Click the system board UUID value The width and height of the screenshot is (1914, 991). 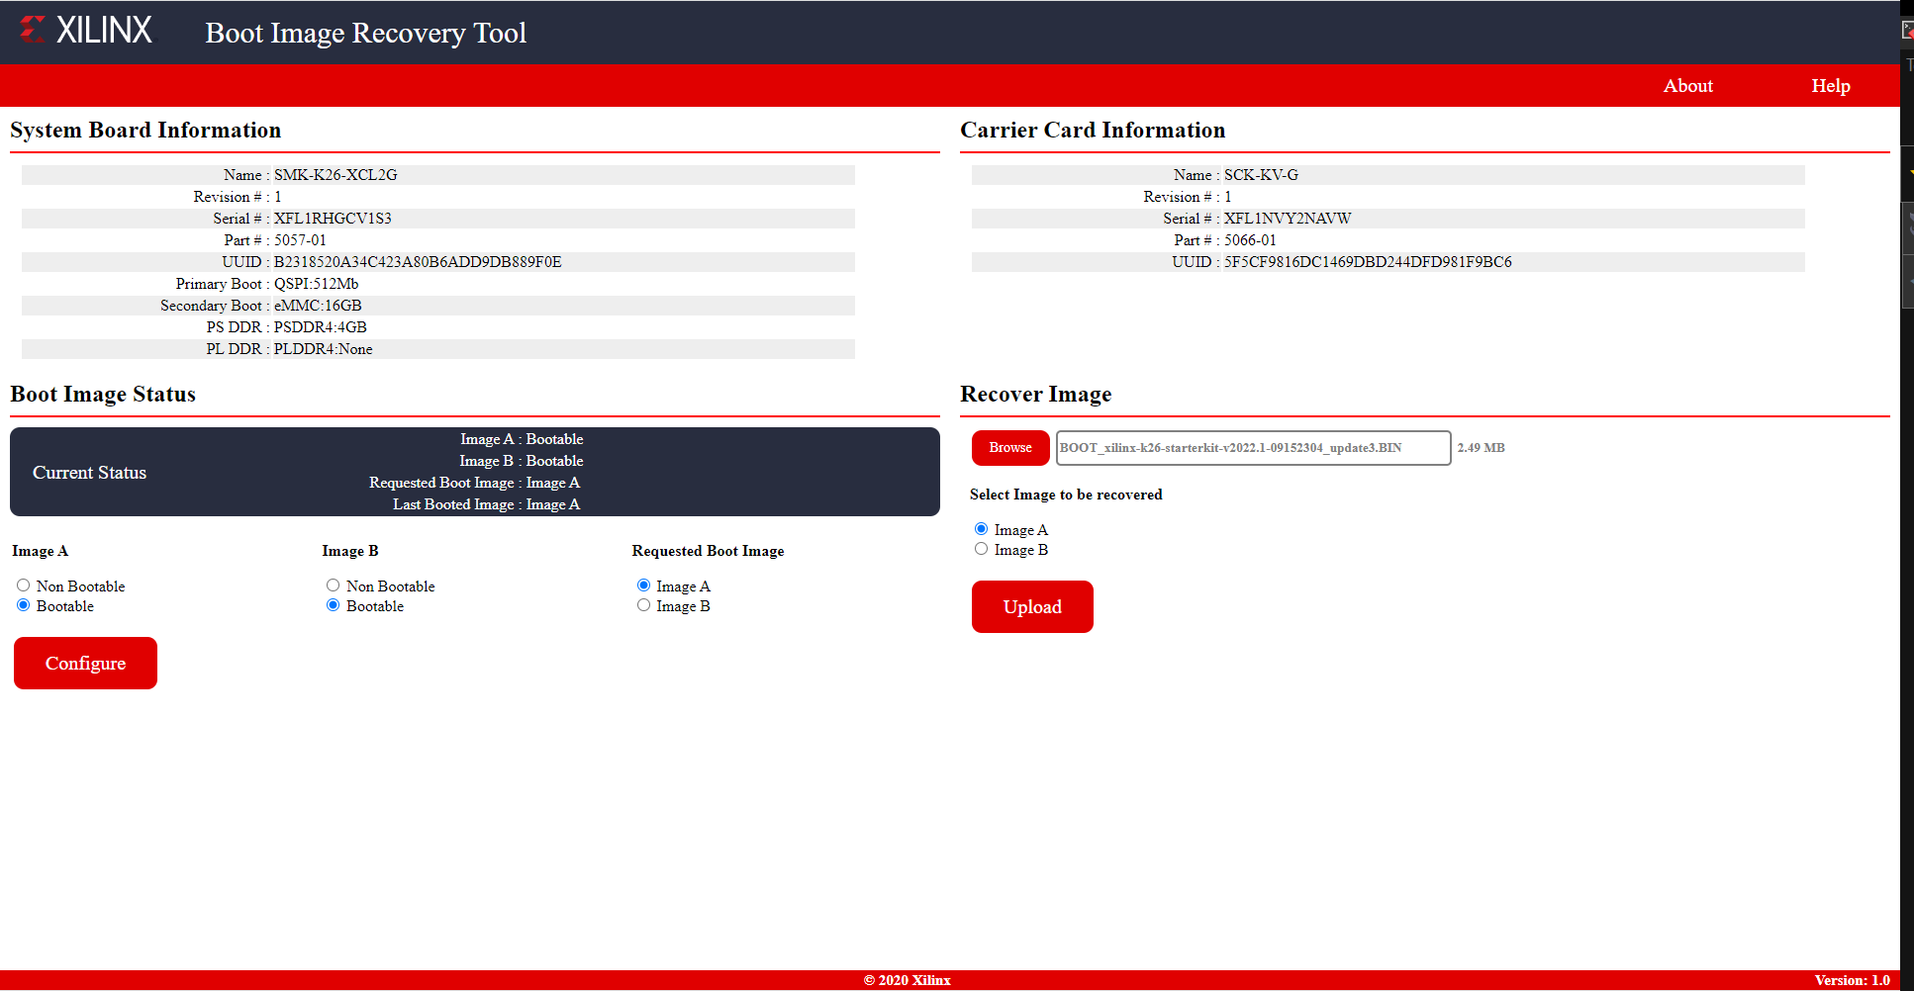[417, 262]
